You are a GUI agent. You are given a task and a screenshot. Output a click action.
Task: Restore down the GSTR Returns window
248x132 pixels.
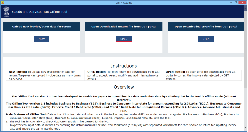point(236,2)
